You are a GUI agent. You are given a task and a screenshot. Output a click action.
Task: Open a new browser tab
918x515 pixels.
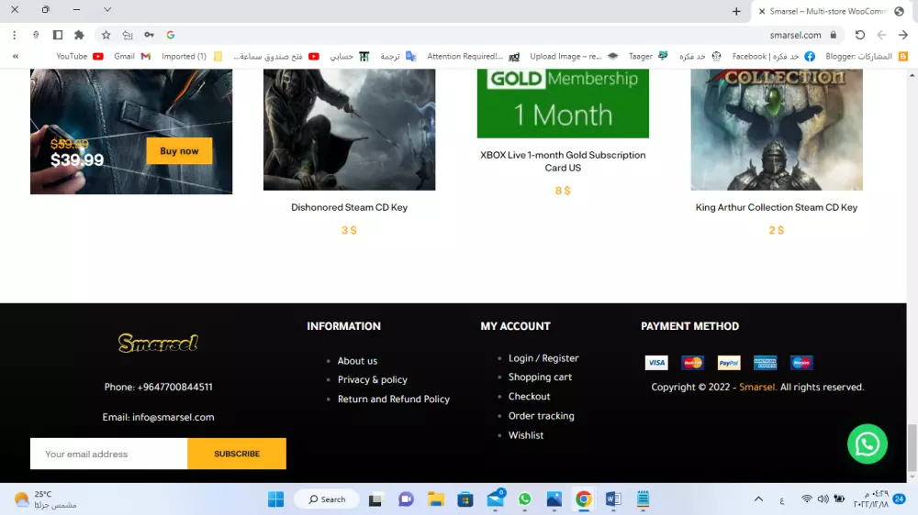tap(736, 11)
